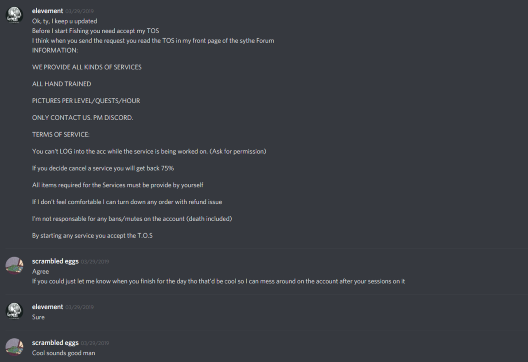Click the timestamp next to scrambled eggs' Agree message
The height and width of the screenshot is (362, 528).
(x=95, y=261)
